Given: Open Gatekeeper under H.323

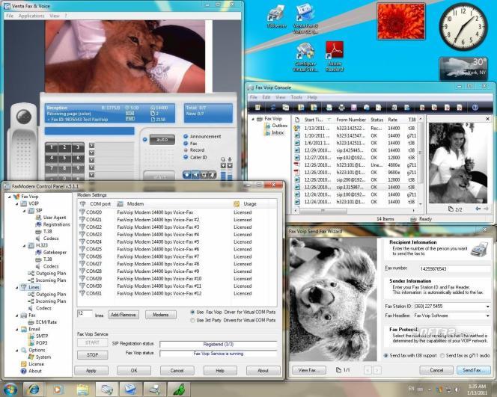Looking at the screenshot, I should click(x=55, y=252).
